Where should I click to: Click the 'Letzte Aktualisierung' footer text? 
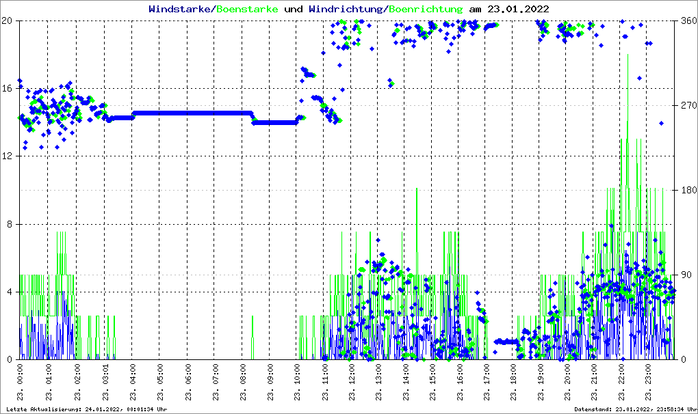click(87, 409)
